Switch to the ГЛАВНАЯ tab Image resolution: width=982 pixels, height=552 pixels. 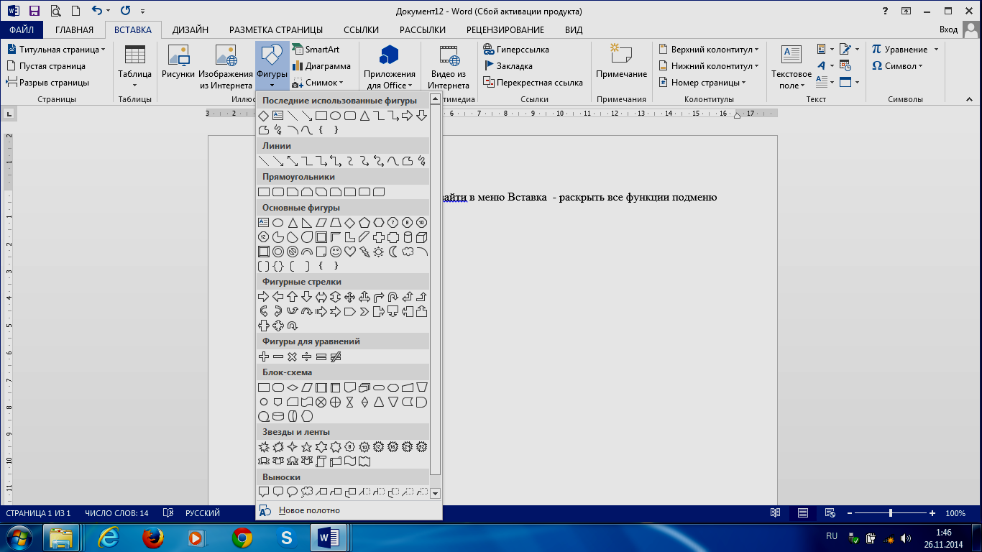coord(75,29)
